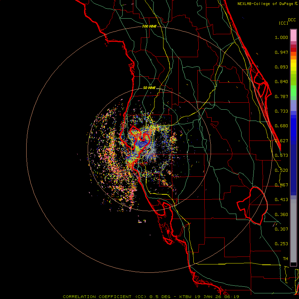Select the 1.000 value on color scale
Image resolution: width=299 pixels, height=299 pixels.
coord(281,37)
